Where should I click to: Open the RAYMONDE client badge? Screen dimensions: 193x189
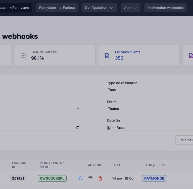tap(154, 178)
